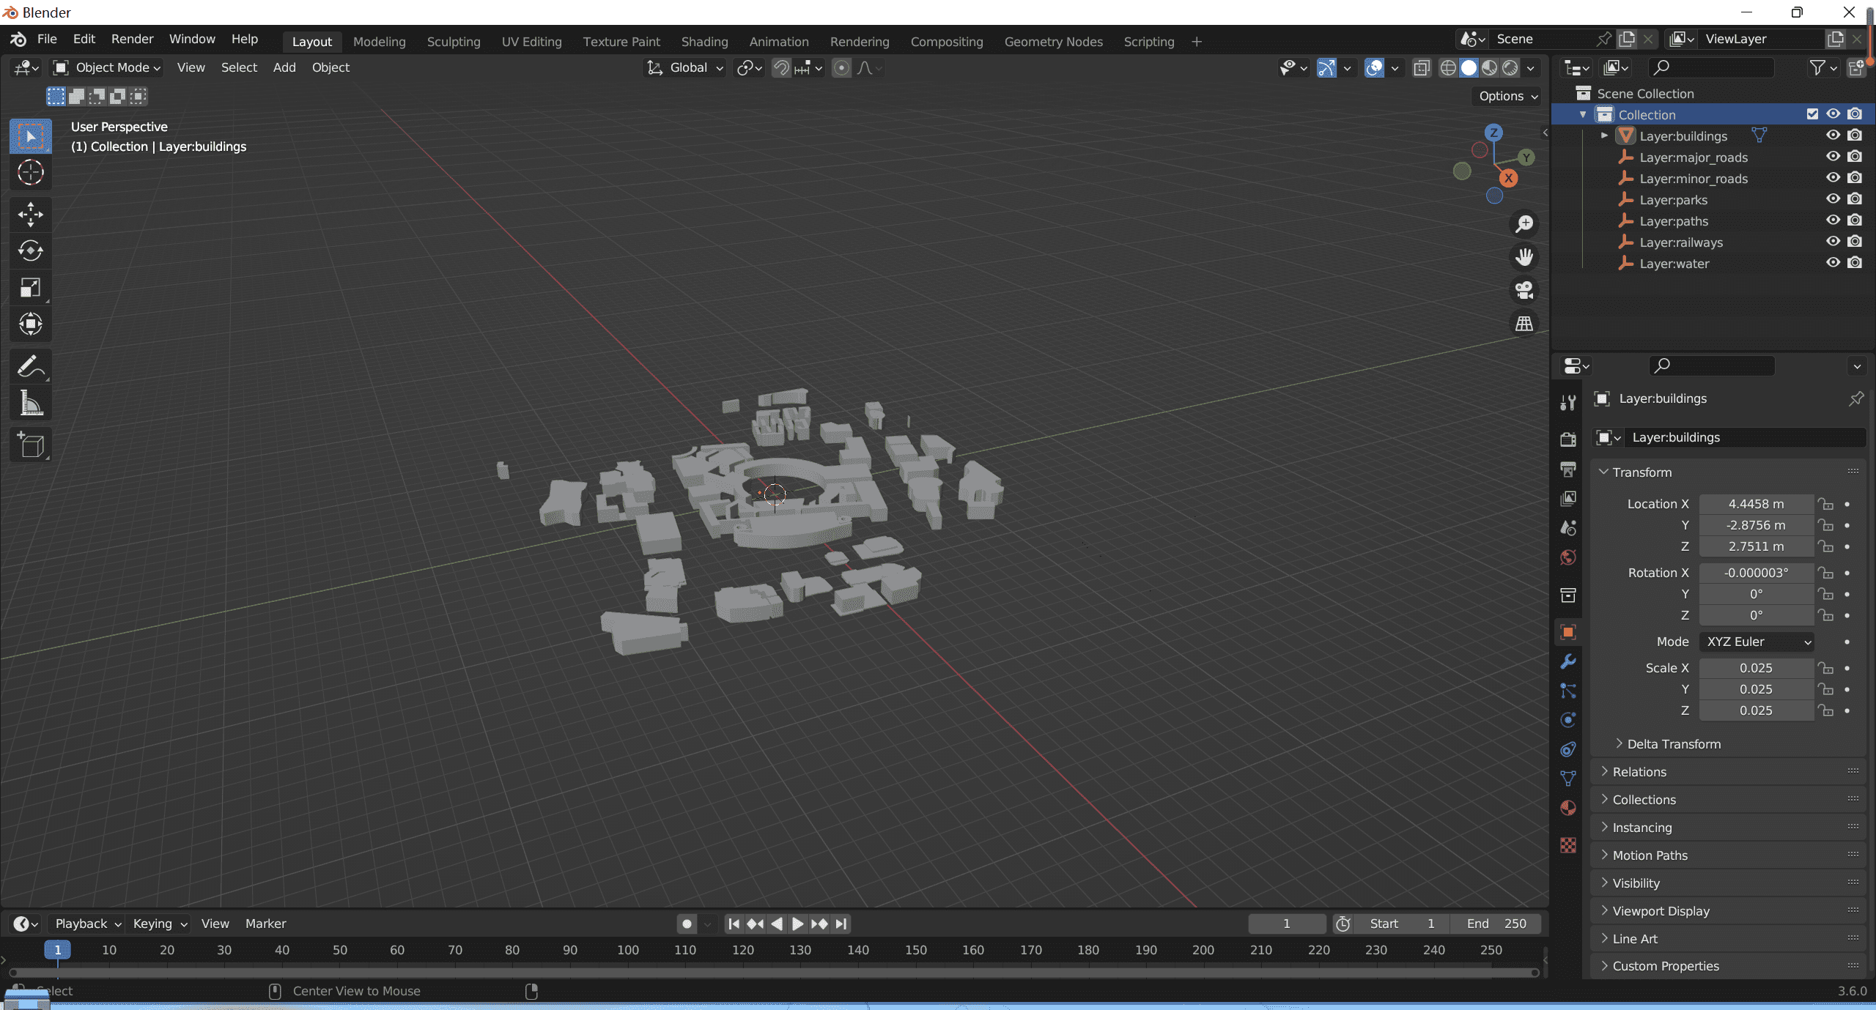Open the Scripting workspace tab

[1148, 41]
